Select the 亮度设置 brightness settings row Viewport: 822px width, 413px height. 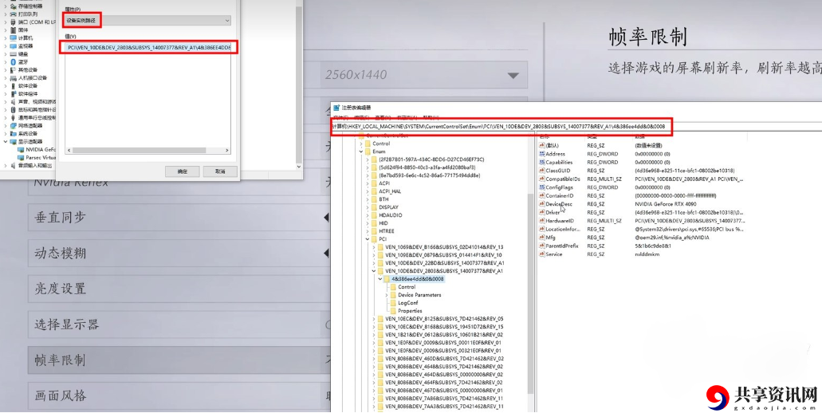pos(179,289)
